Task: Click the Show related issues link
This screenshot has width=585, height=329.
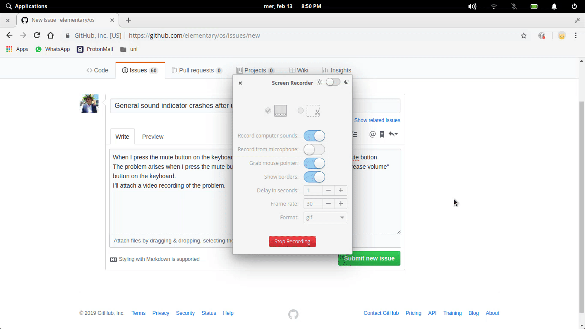Action: (x=377, y=120)
